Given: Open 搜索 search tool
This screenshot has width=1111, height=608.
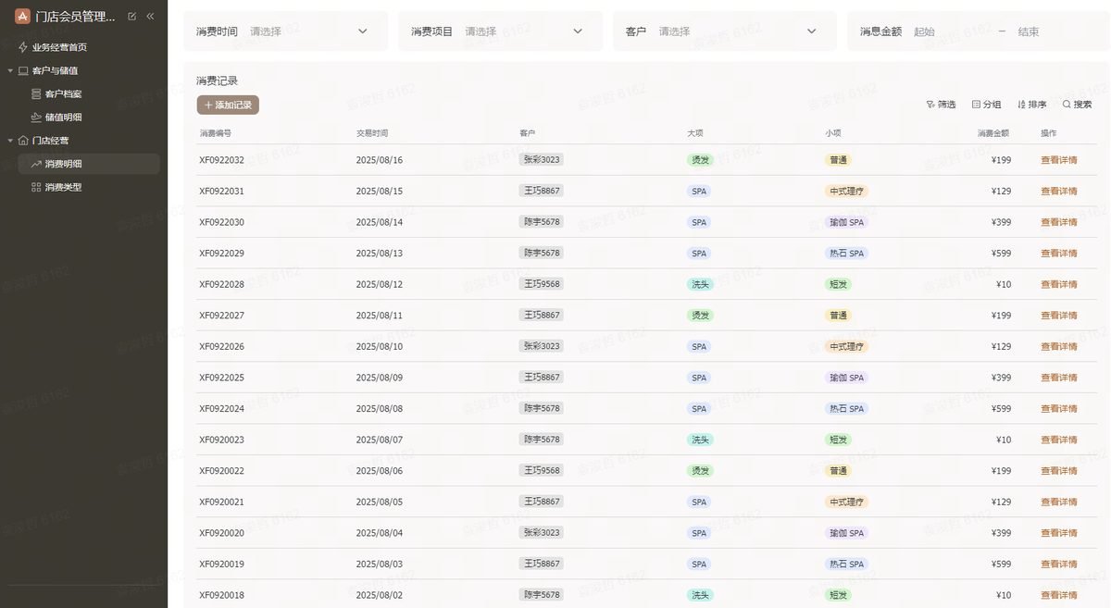Looking at the screenshot, I should pyautogui.click(x=1077, y=105).
